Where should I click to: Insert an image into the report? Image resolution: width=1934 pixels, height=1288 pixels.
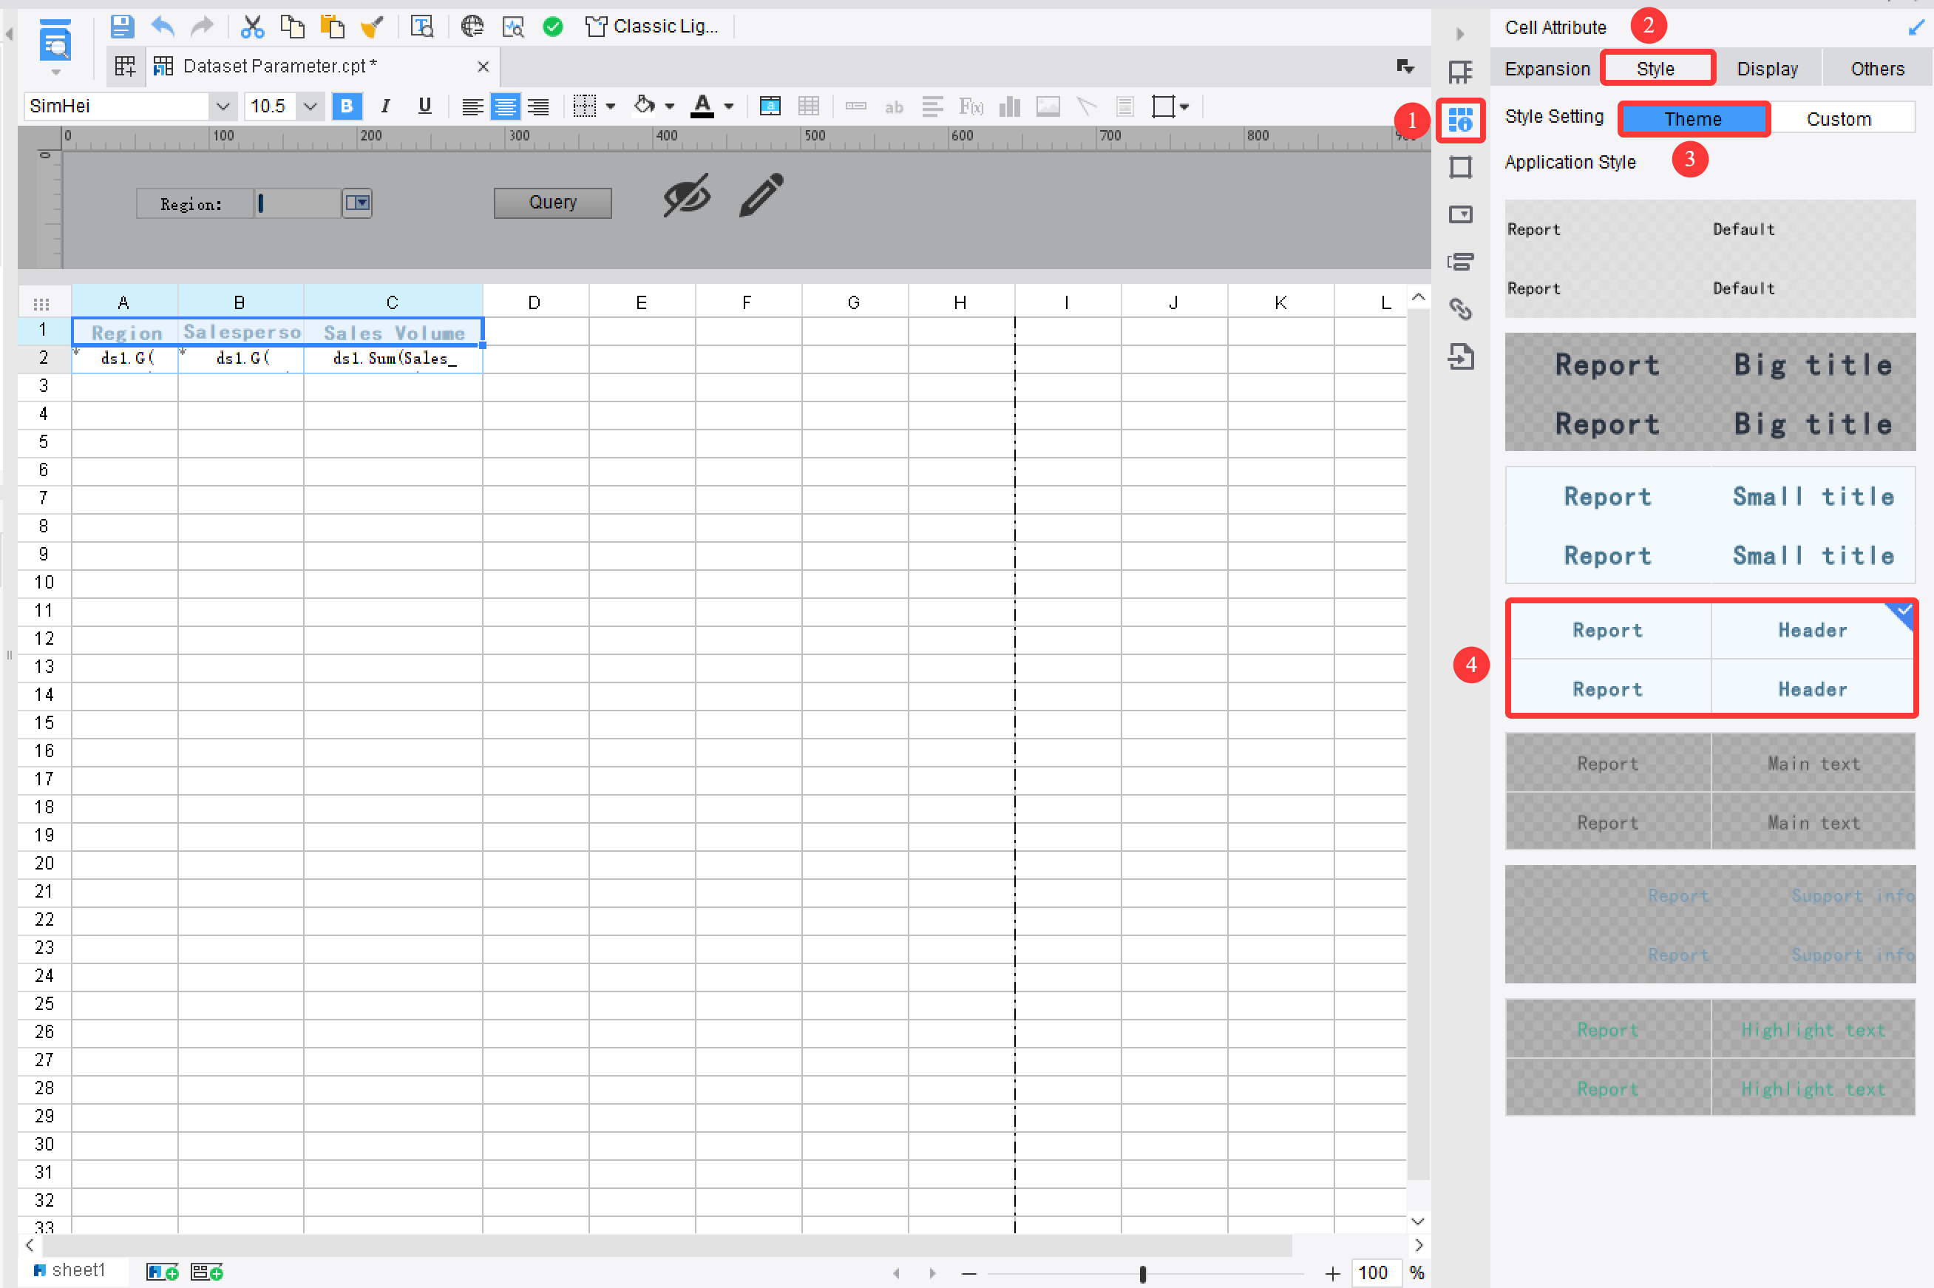[1047, 106]
